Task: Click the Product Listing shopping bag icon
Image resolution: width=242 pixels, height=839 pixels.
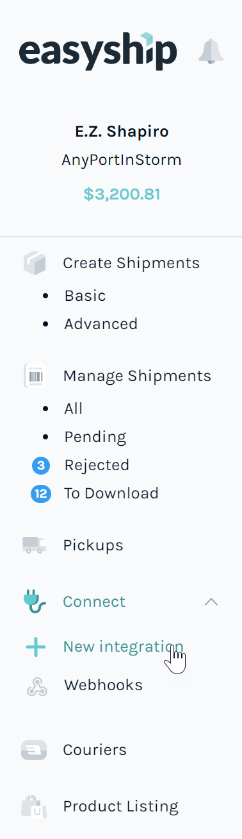Action: coord(35,806)
